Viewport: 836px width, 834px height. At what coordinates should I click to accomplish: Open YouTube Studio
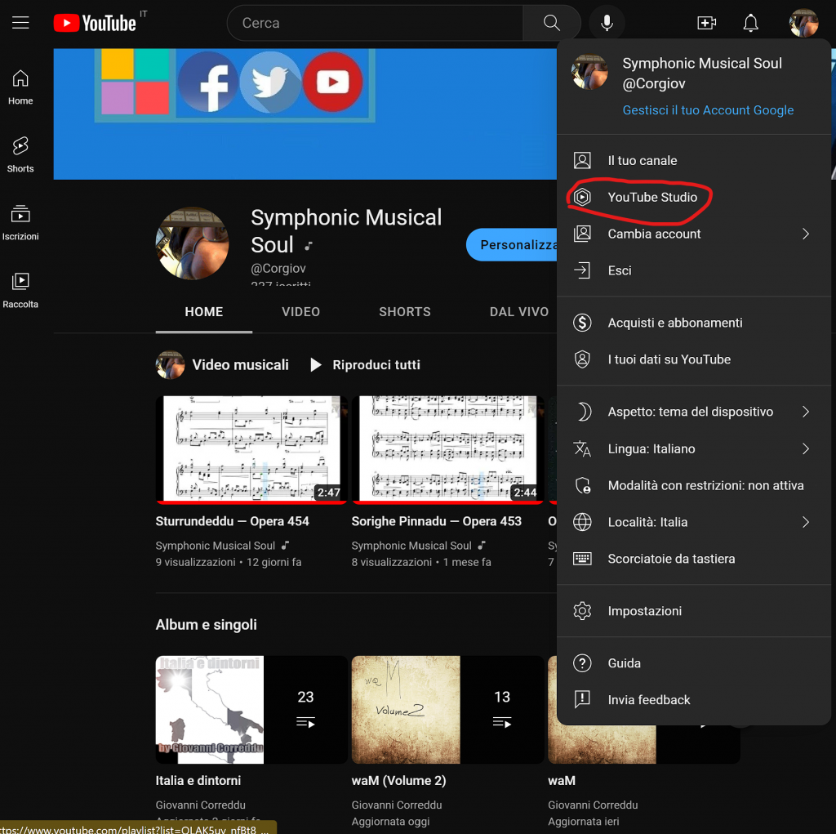[694, 198]
